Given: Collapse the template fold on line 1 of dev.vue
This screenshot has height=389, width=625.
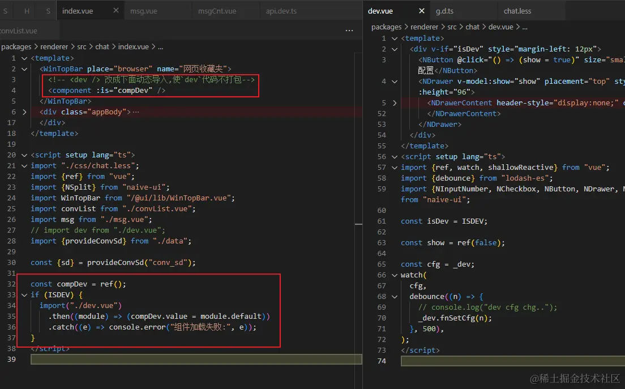Looking at the screenshot, I should 395,39.
